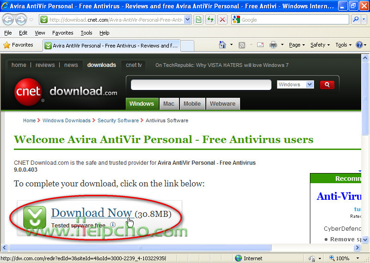Open the Edit menu
The width and height of the screenshot is (370, 263).
click(23, 33)
